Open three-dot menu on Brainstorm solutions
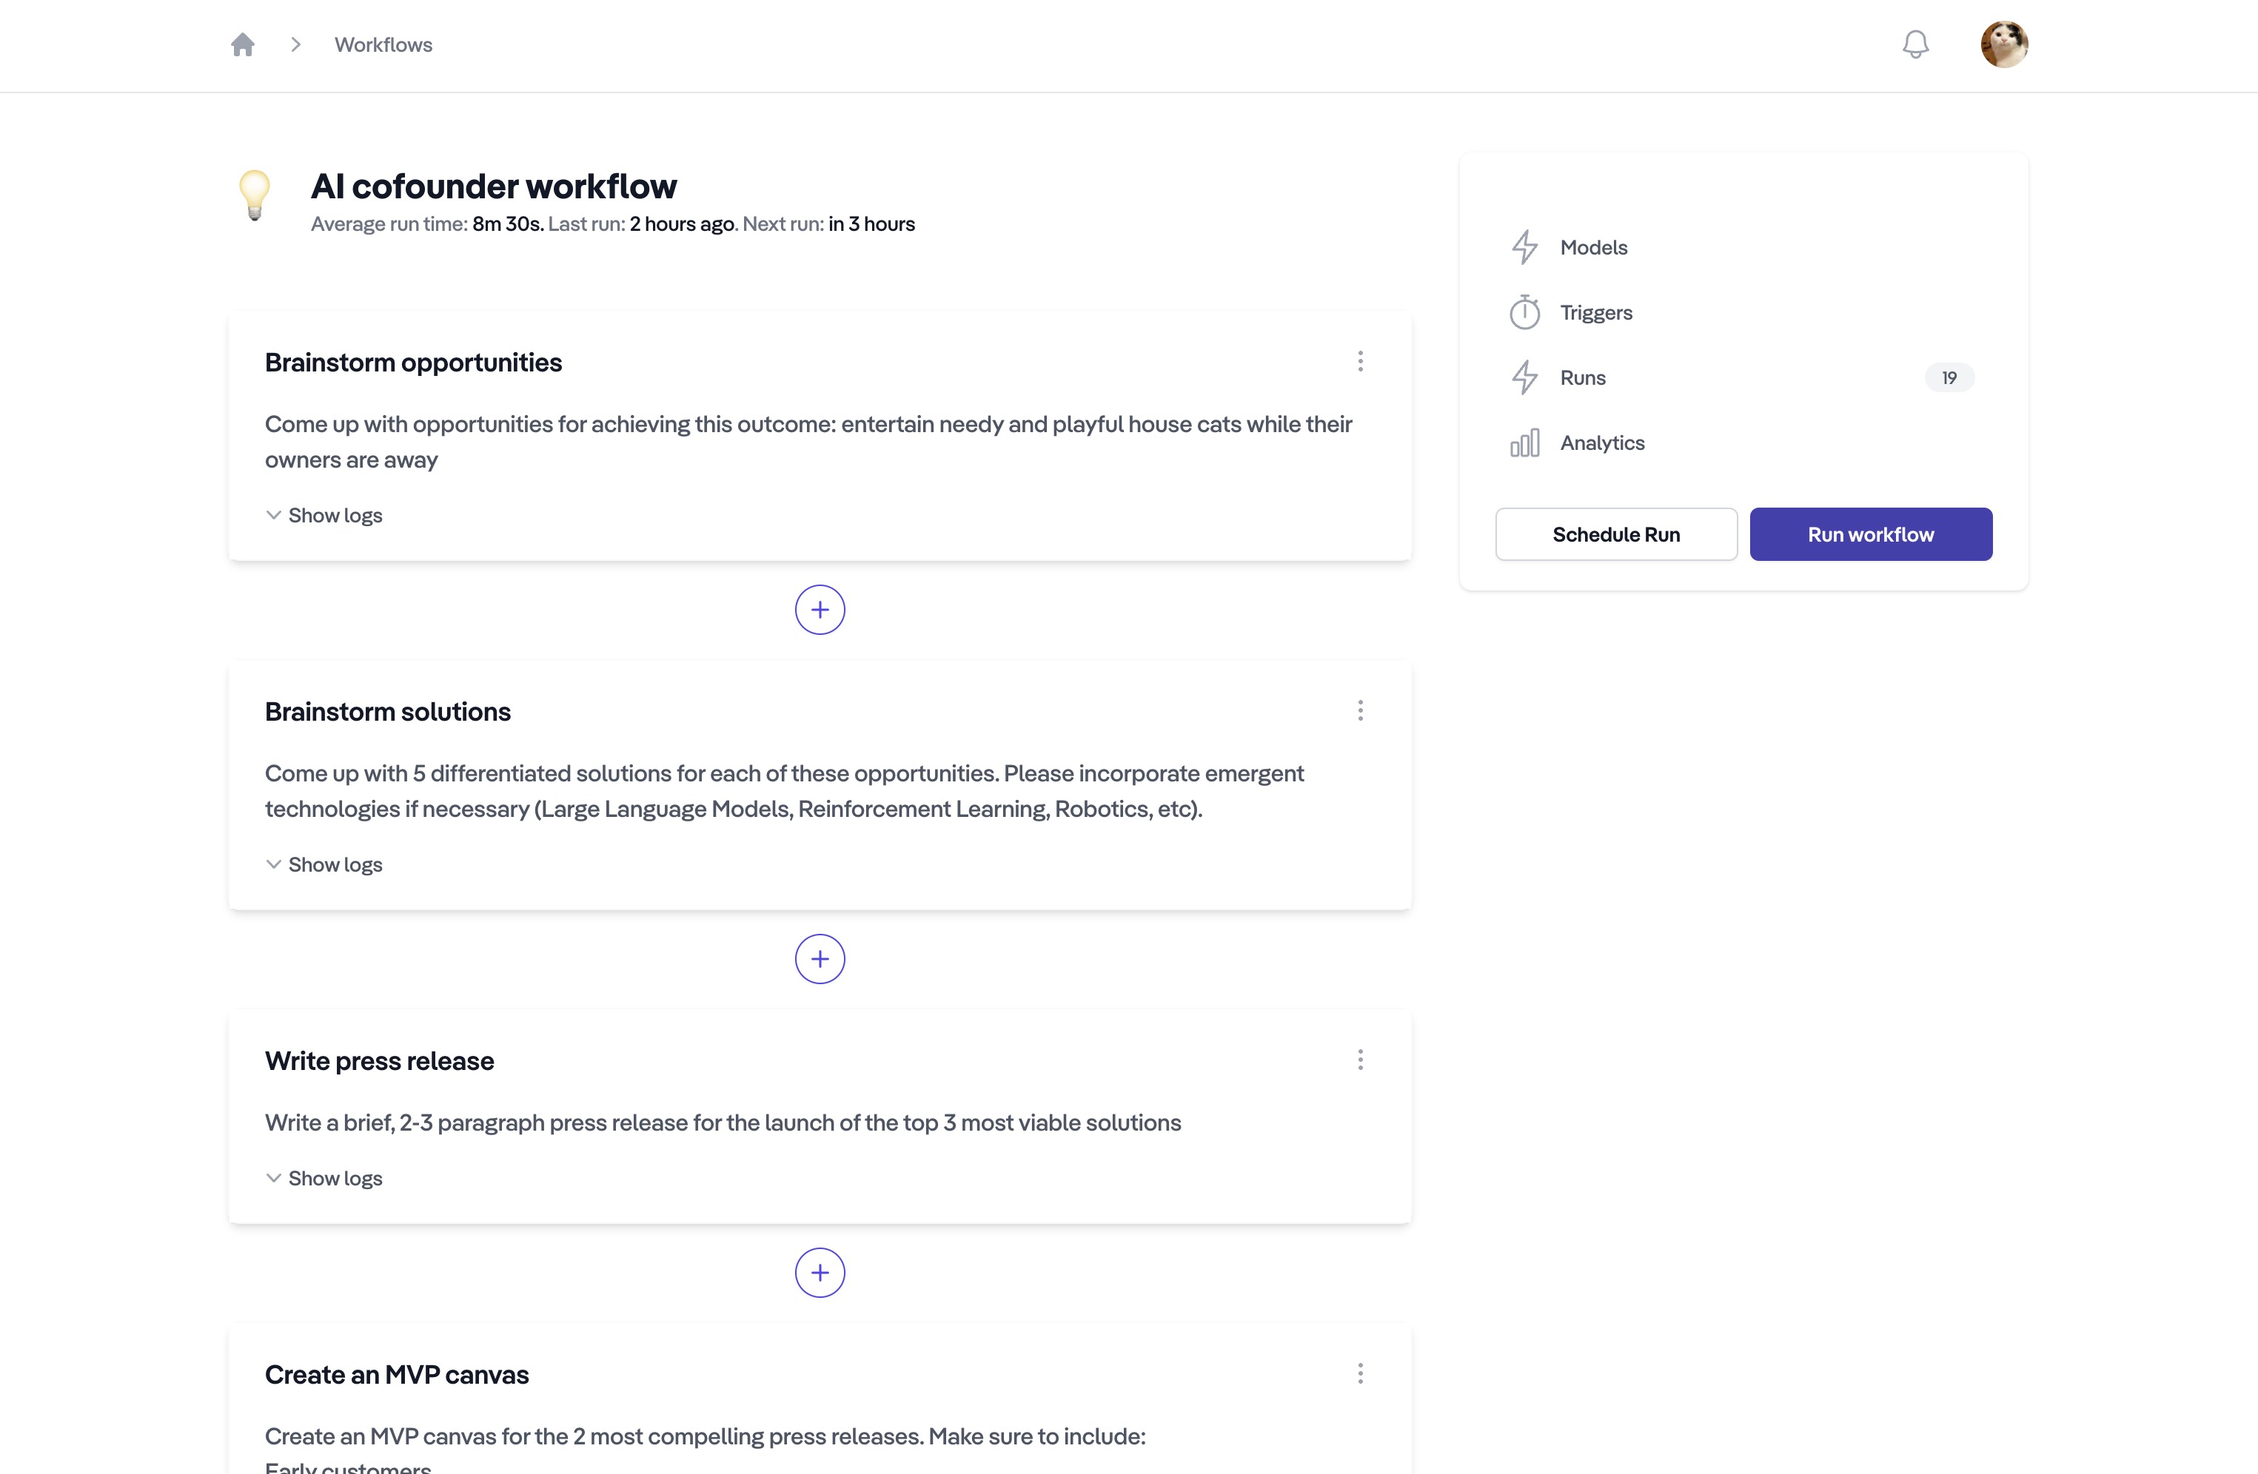The height and width of the screenshot is (1474, 2258). point(1359,710)
